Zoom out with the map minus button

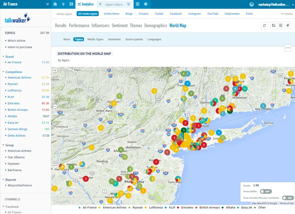(x=55, y=106)
